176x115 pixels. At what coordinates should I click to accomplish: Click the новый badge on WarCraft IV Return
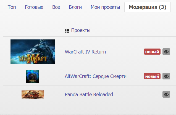(152, 52)
